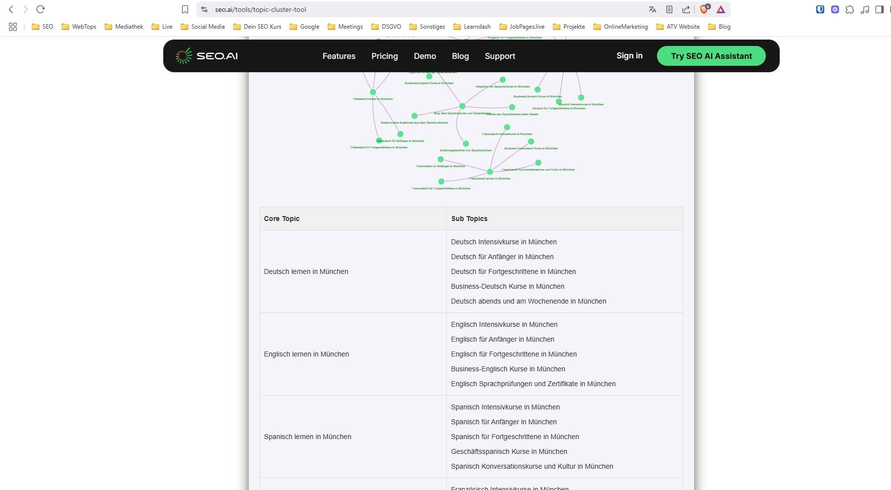The width and height of the screenshot is (891, 490).
Task: Open the Features menu item
Action: click(339, 56)
